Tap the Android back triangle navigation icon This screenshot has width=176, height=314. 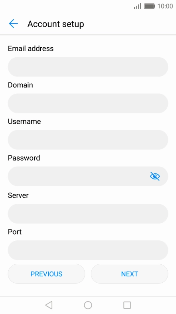49,305
